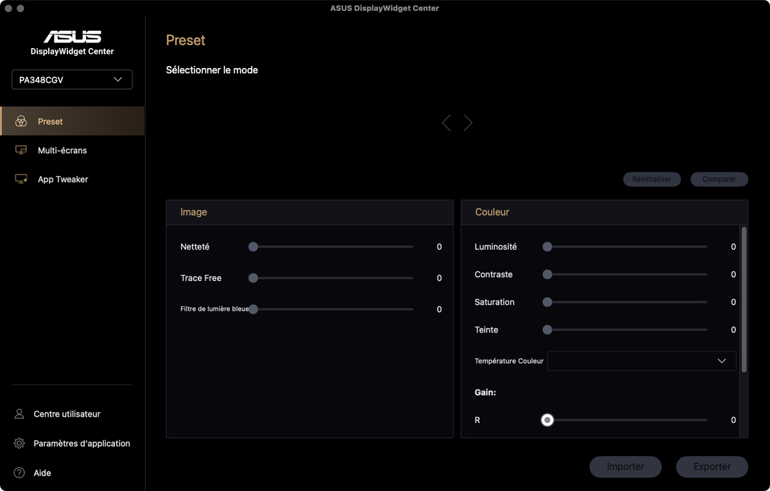Click the Preset color circles icon
The height and width of the screenshot is (491, 770).
pos(21,121)
